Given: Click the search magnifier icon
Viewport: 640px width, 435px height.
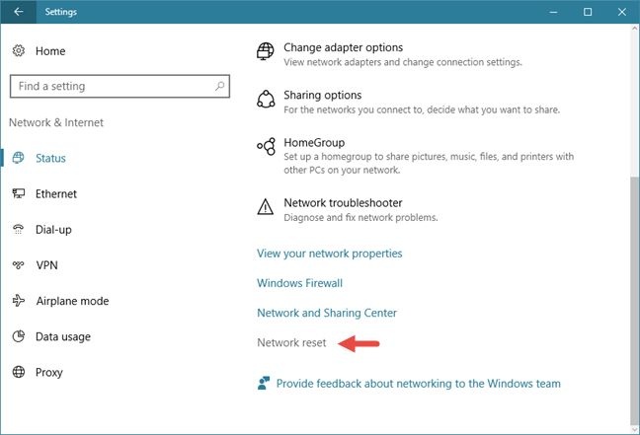Looking at the screenshot, I should click(x=219, y=86).
